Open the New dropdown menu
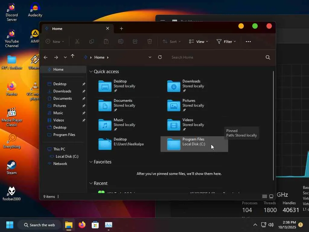Viewport: 309px width, 232px height. [x=55, y=41]
